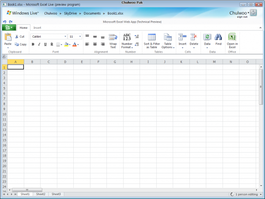
Task: Click the Decrease Decimal icon
Action: click(137, 44)
